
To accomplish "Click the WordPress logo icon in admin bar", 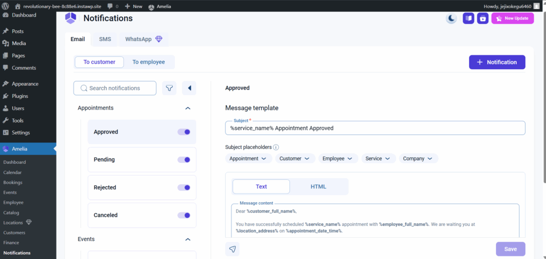I will (5, 6).
